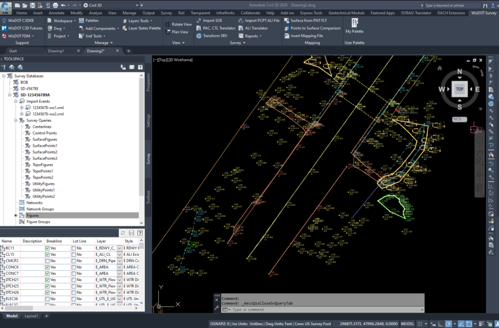This screenshot has width=499, height=328.
Task: Expand the Survey panel flyout
Action: click(238, 42)
